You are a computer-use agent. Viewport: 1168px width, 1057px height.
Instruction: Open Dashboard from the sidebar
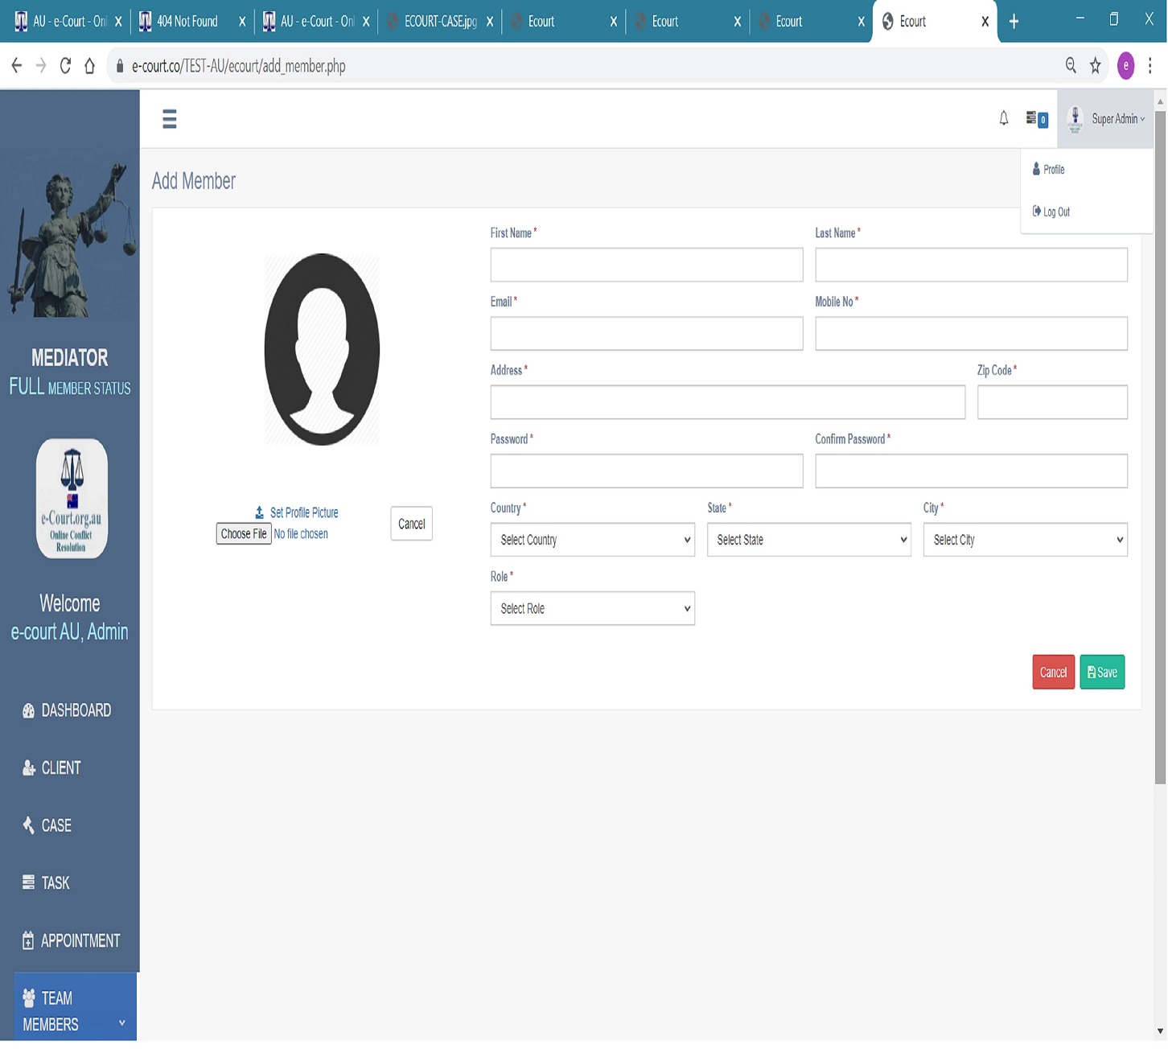(76, 710)
